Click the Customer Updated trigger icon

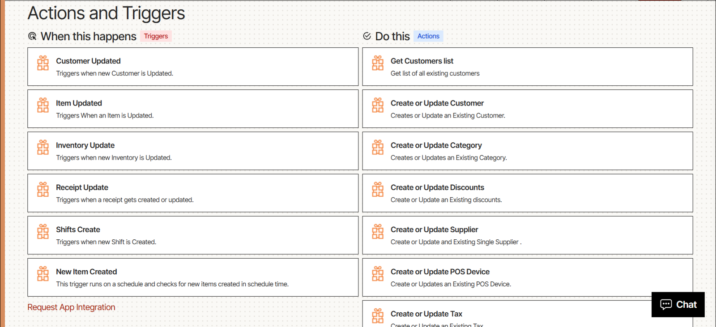click(43, 63)
